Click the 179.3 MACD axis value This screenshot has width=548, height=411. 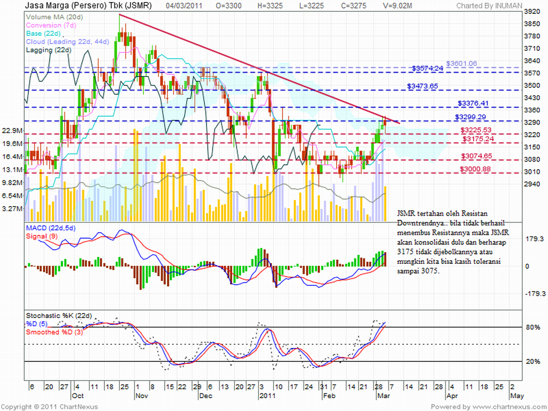(535, 239)
